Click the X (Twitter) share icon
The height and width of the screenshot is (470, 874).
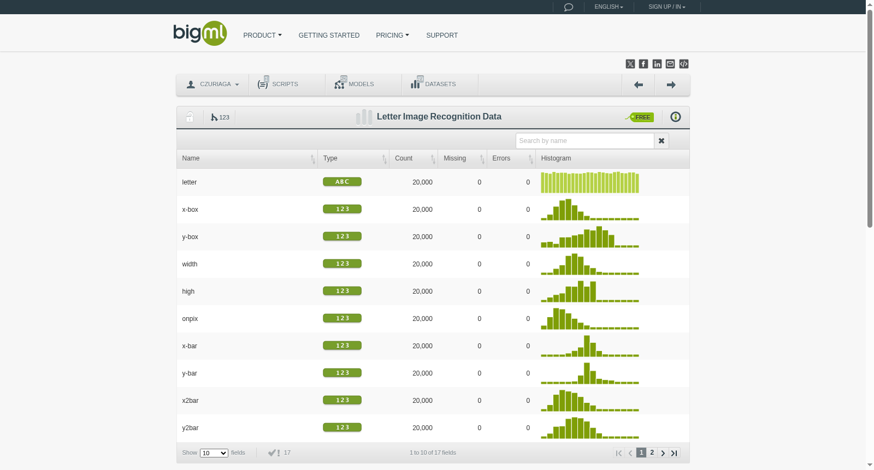630,64
